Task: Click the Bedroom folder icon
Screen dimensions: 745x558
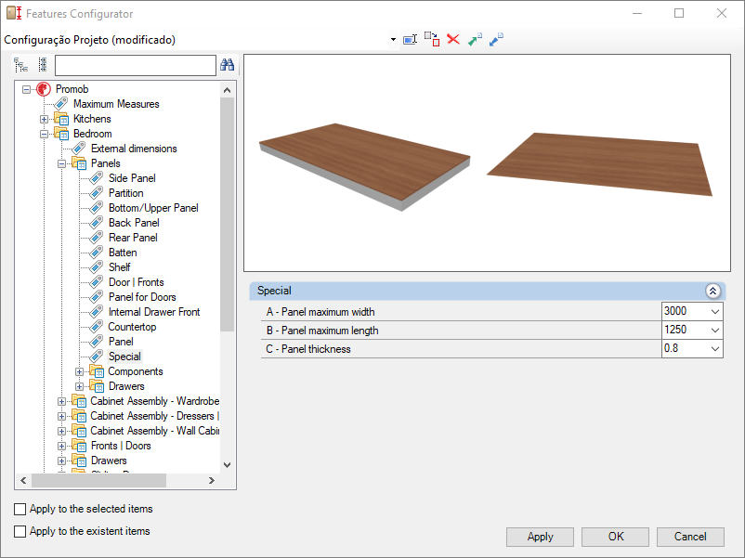Action: click(61, 134)
